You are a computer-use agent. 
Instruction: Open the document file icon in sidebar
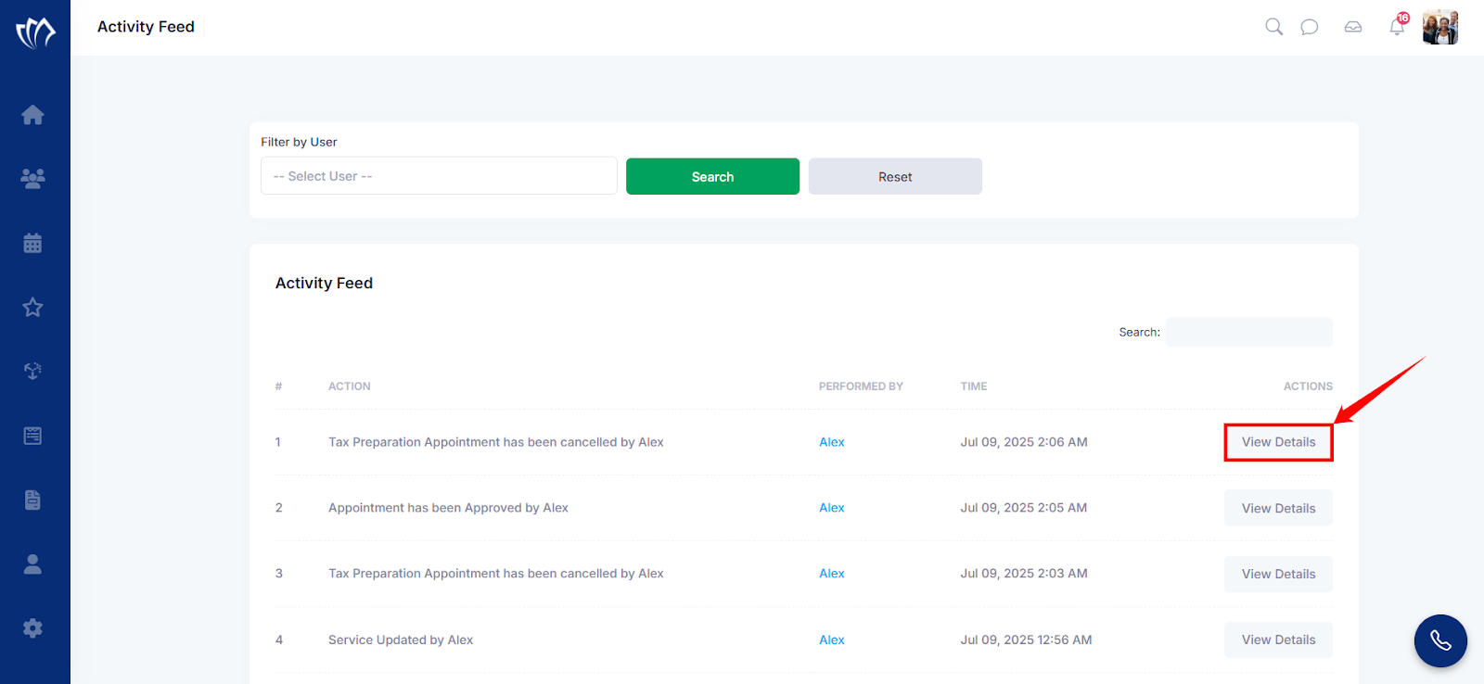[32, 500]
